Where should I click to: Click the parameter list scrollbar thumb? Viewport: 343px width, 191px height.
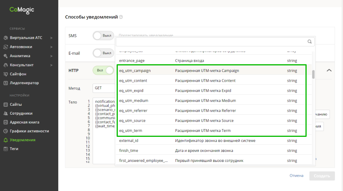coord(313,74)
